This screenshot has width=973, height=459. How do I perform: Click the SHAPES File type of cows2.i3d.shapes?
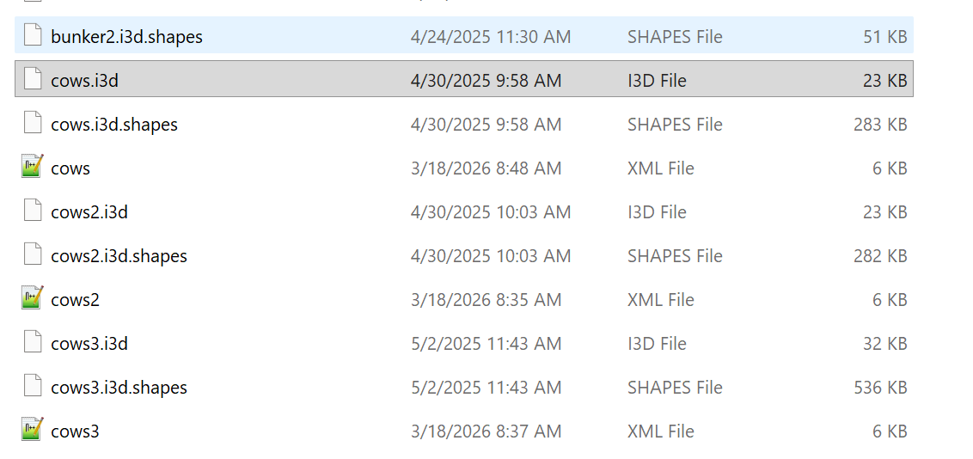click(x=675, y=256)
